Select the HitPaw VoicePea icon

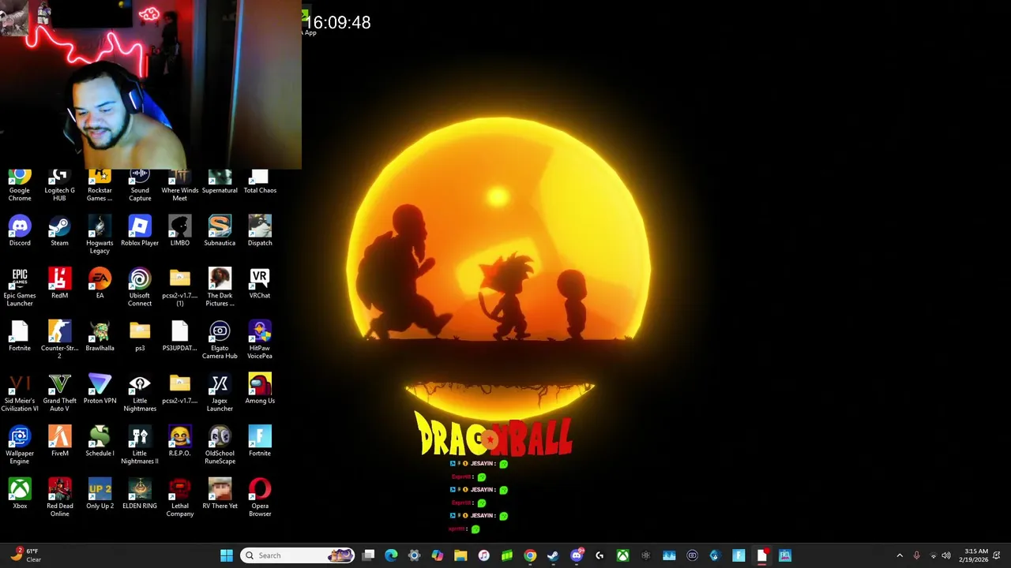click(x=260, y=340)
